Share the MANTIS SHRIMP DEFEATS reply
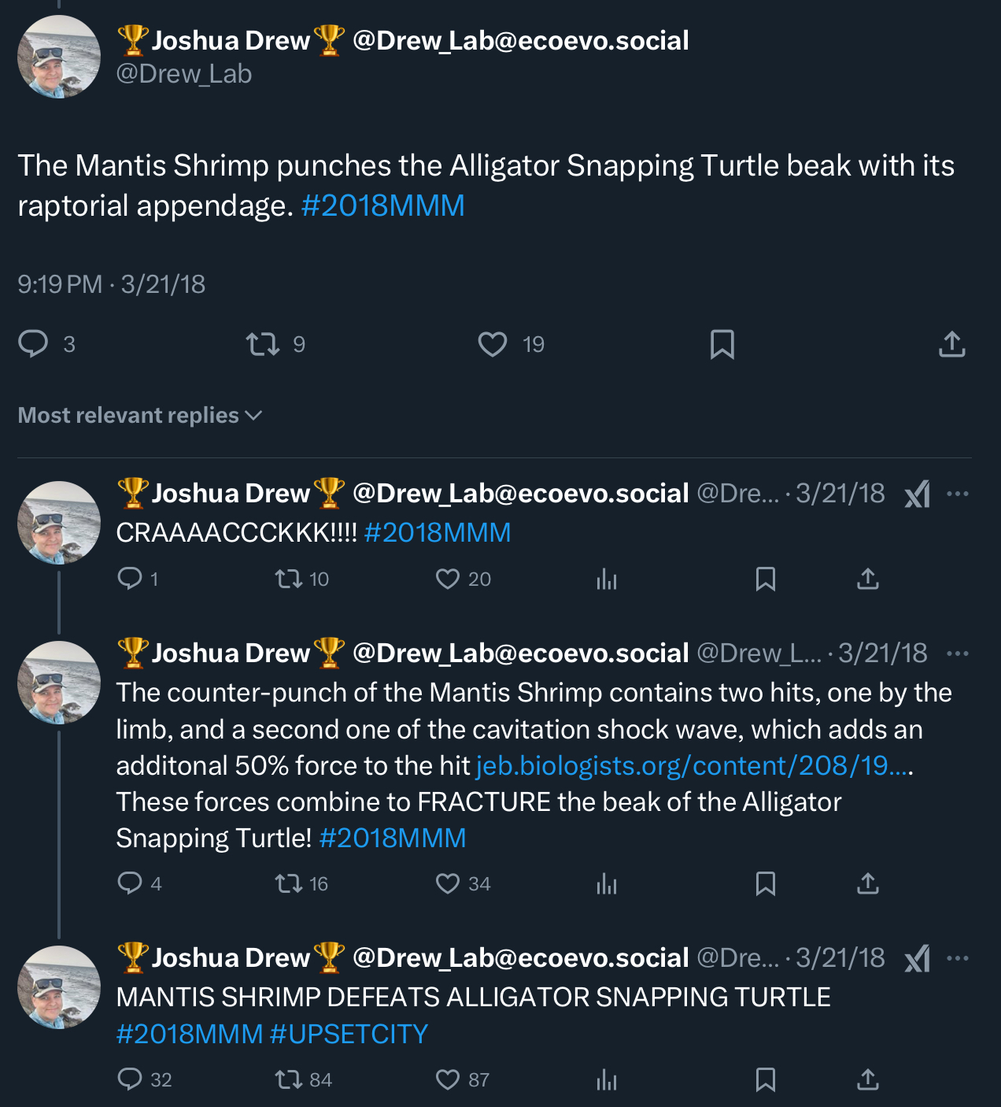This screenshot has width=1001, height=1107. [x=867, y=1079]
